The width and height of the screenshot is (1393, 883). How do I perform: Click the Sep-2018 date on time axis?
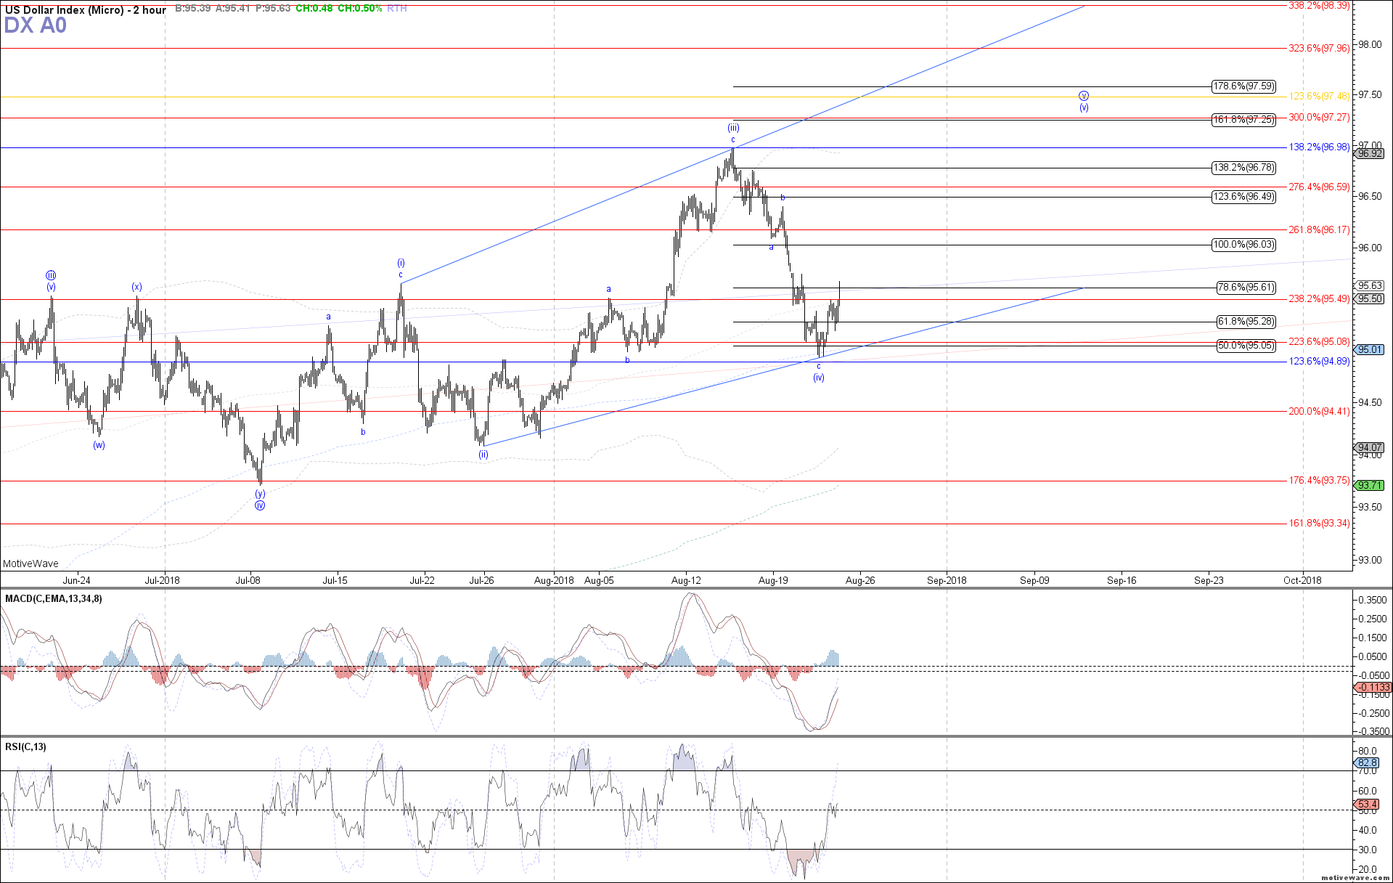(947, 580)
